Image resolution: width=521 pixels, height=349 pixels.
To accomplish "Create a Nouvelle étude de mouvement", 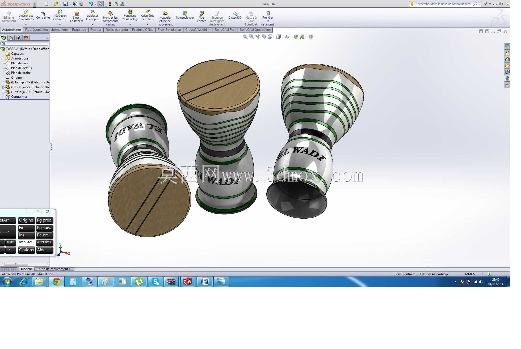I will (x=165, y=19).
